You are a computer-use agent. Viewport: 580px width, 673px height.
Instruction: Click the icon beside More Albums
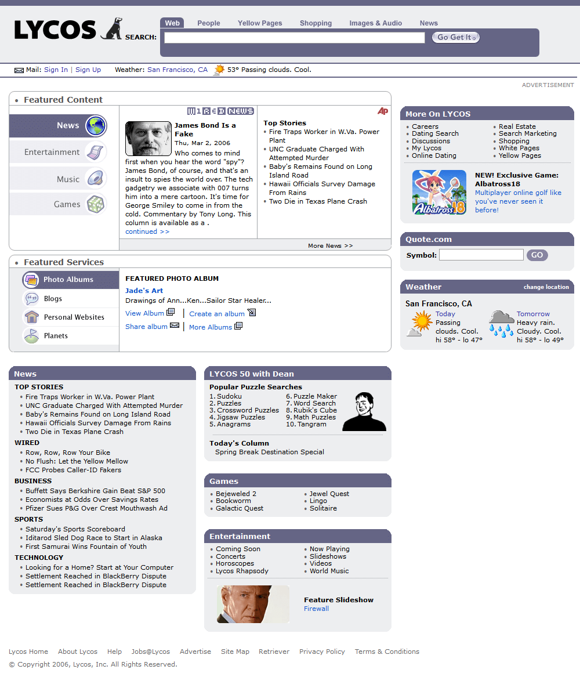point(238,326)
